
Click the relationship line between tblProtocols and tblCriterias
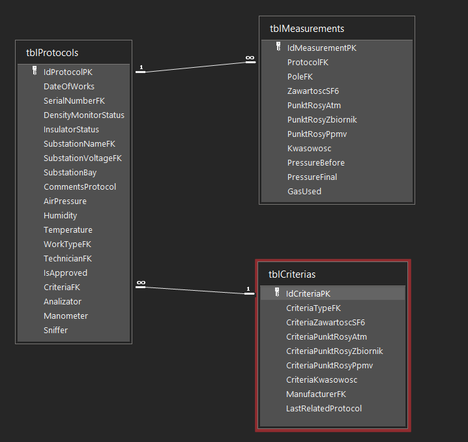pyautogui.click(x=196, y=290)
